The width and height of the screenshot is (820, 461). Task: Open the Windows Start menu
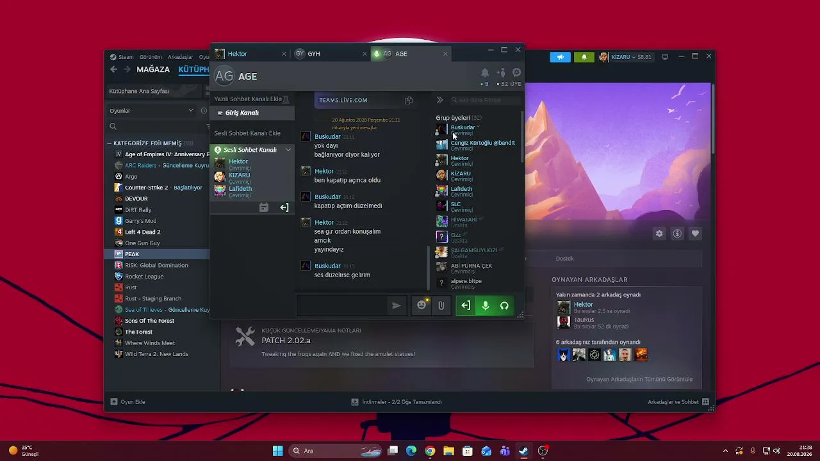(278, 451)
